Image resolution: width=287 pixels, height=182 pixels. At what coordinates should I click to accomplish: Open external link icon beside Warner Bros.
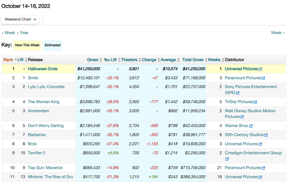[251, 126]
